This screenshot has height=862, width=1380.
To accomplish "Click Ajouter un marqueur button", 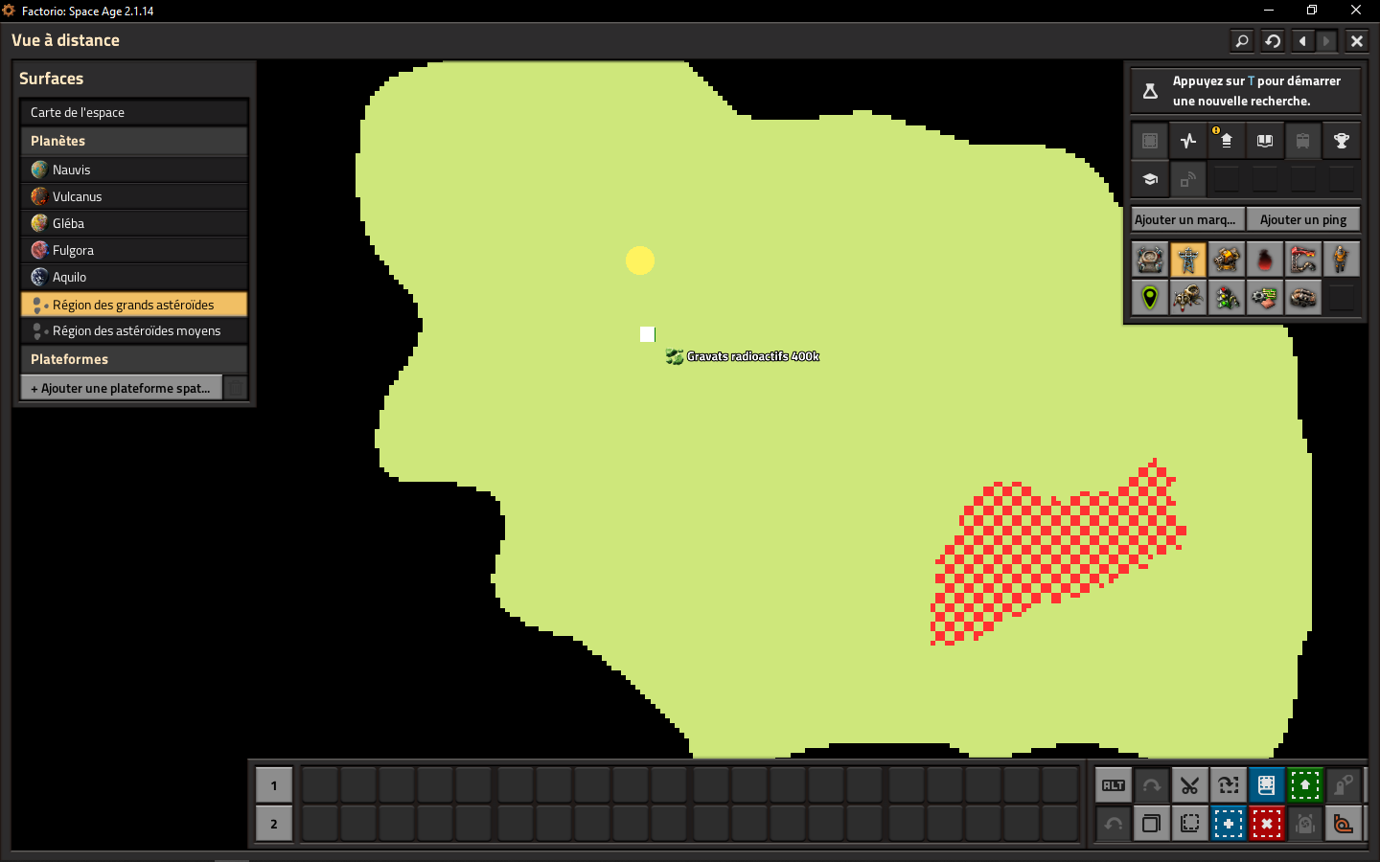I will tap(1188, 219).
